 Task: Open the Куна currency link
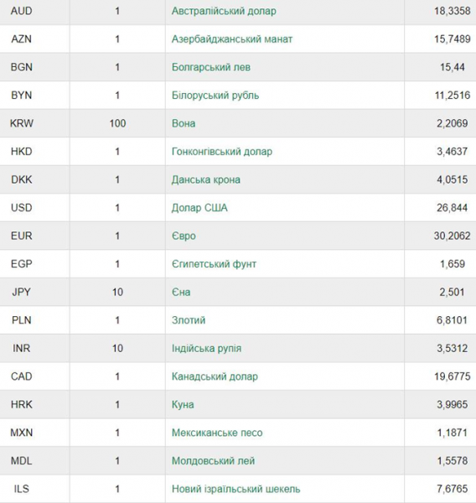coord(183,405)
